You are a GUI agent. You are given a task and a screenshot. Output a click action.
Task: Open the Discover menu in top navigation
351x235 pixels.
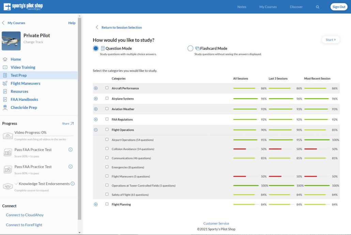[296, 7]
